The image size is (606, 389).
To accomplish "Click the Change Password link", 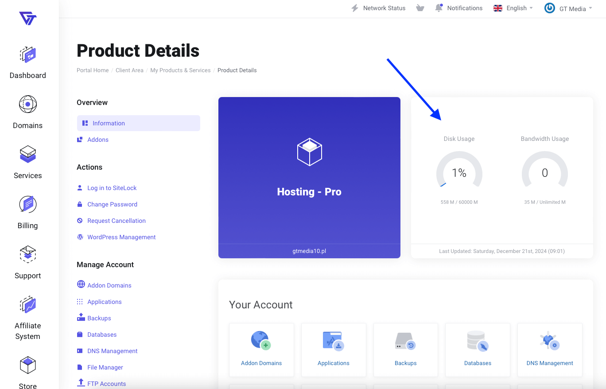I will [113, 204].
